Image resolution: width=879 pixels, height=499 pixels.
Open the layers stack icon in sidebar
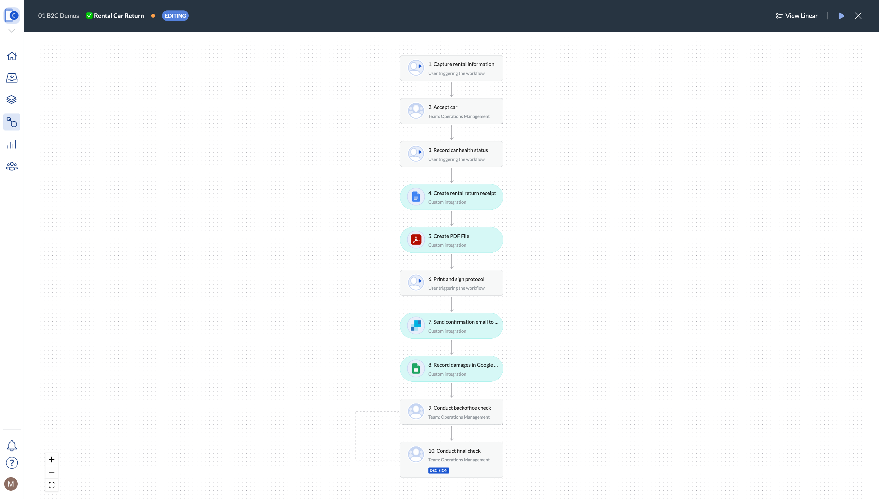pyautogui.click(x=12, y=100)
